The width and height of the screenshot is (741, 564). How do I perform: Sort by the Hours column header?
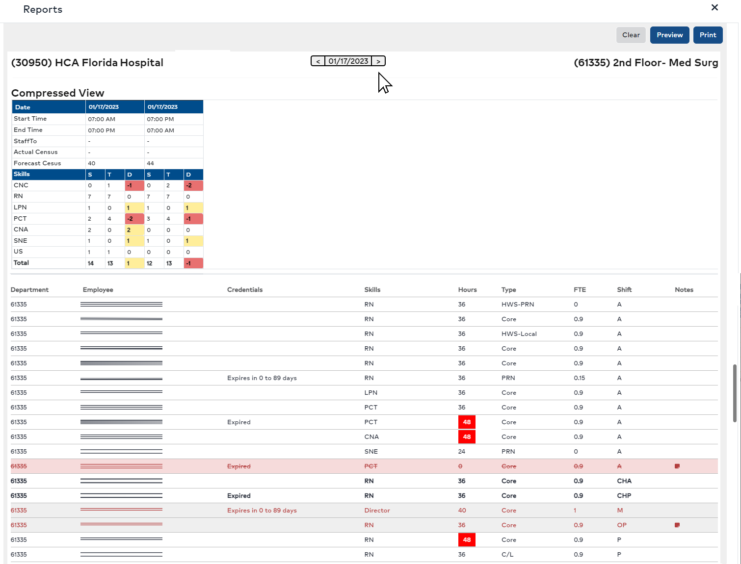point(467,289)
